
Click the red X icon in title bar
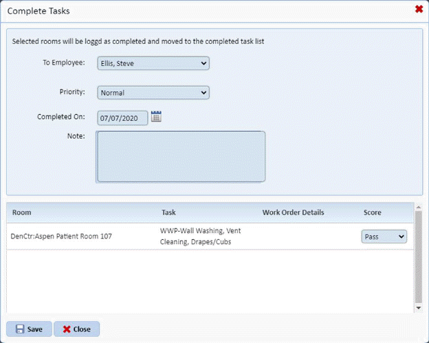[x=419, y=10]
